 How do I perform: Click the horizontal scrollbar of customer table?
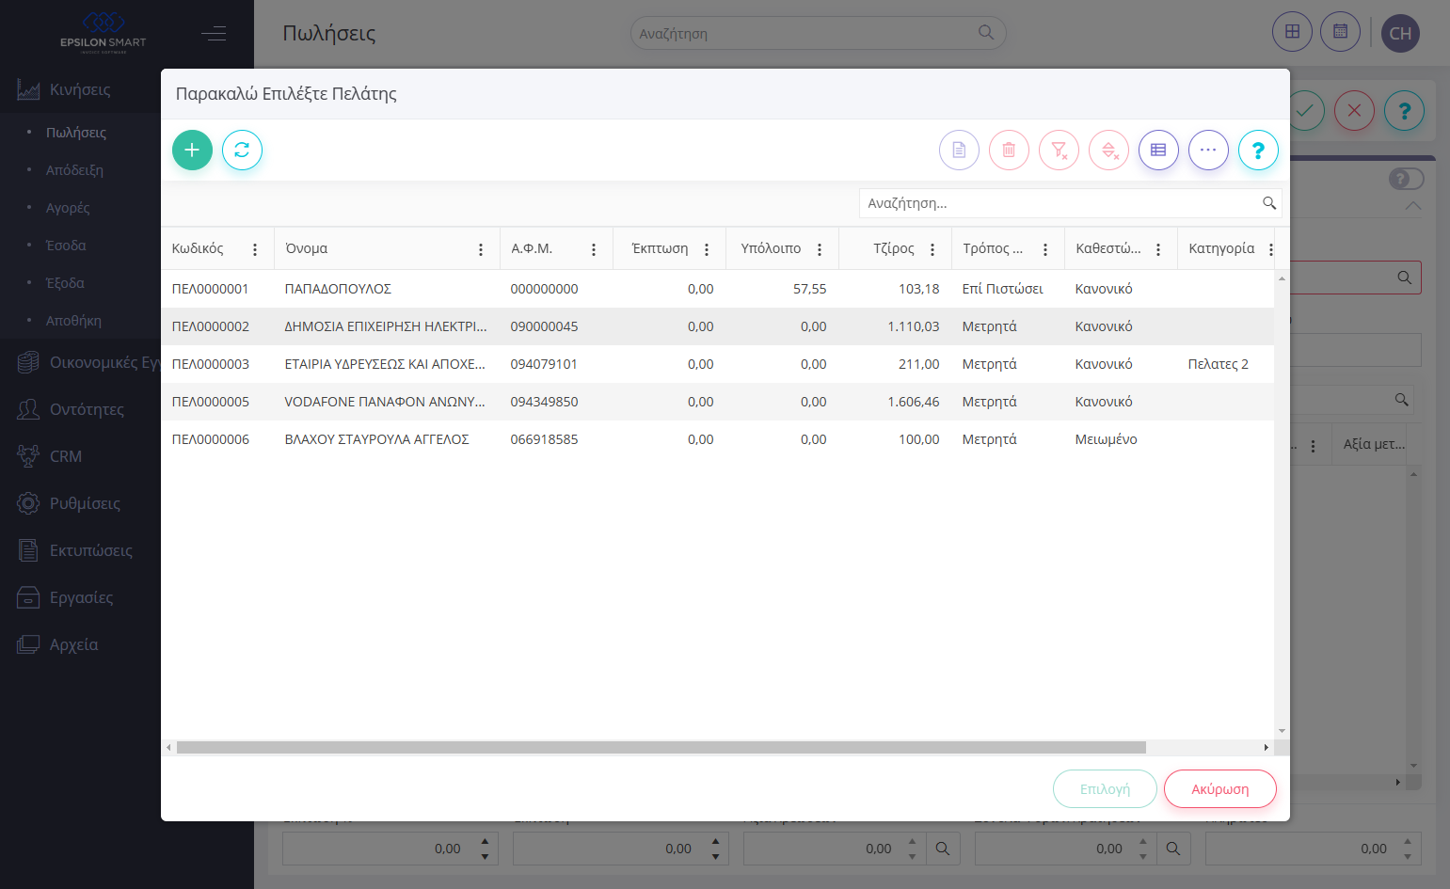point(661,748)
